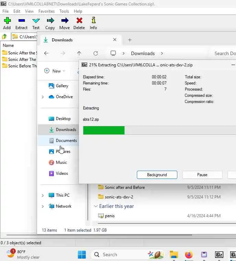Click the Extract icon in 7-Zip toolbar
Screen dimensions: 236x261
pyautogui.click(x=21, y=23)
